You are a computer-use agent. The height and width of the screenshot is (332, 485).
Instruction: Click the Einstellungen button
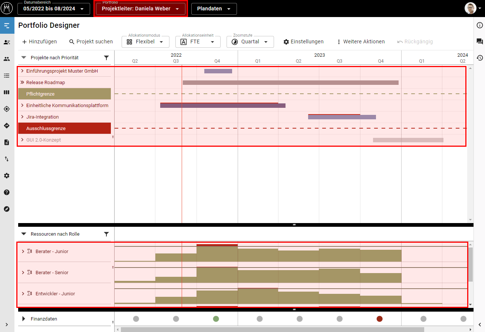coord(303,42)
